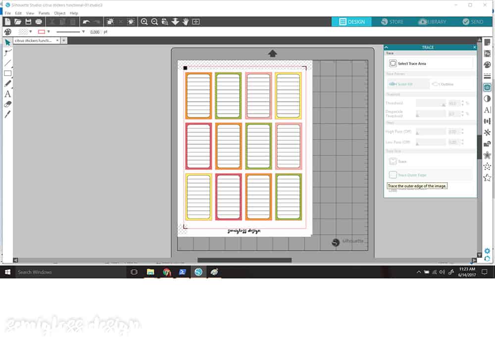This screenshot has width=495, height=340.
Task: Open the File menu
Action: tap(8, 13)
